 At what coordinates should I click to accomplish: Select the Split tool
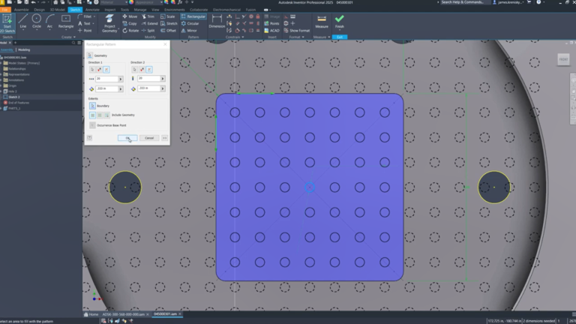point(148,31)
